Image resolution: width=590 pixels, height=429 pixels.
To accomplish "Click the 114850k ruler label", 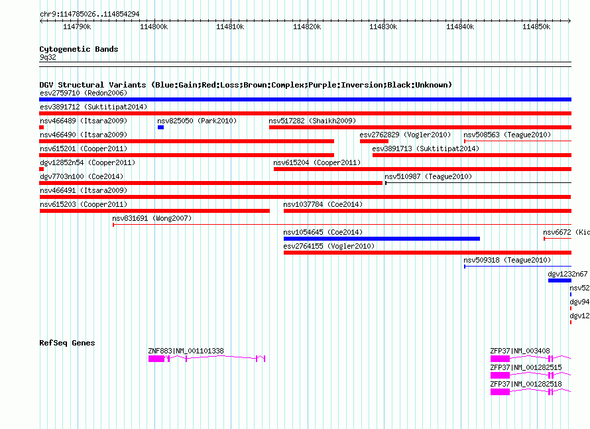I will (536, 27).
